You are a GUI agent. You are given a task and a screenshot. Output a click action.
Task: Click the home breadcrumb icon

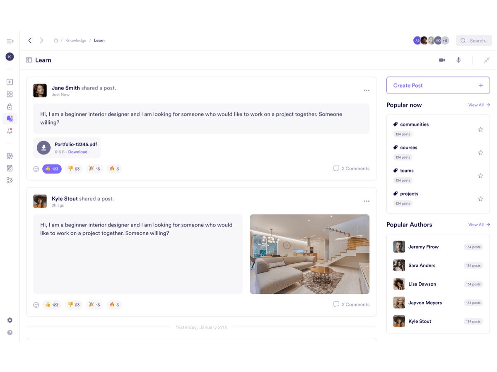coord(56,41)
